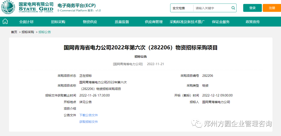Open the 全面计划 menu
Viewport: 281px width, 136px height.
(x=26, y=22)
